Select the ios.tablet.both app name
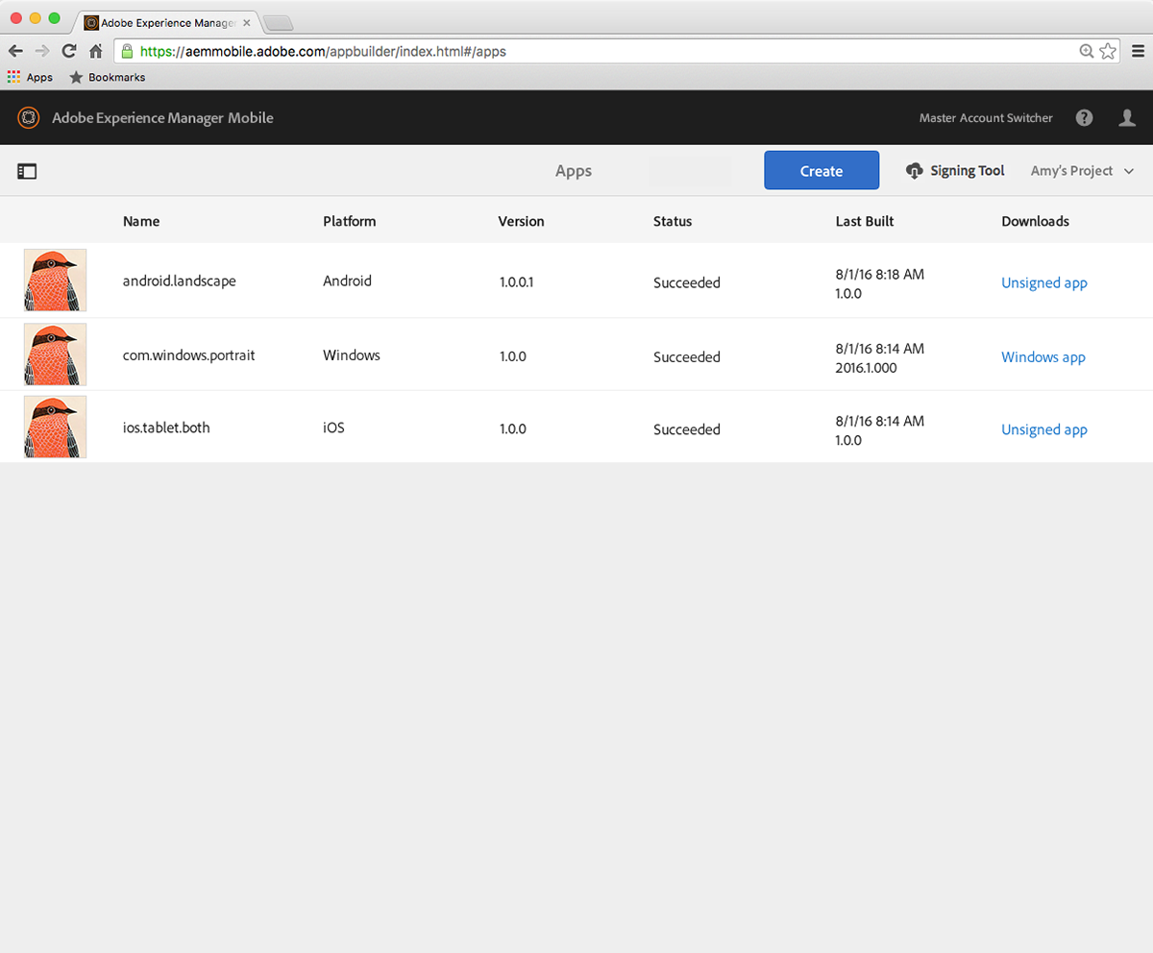 pos(166,428)
